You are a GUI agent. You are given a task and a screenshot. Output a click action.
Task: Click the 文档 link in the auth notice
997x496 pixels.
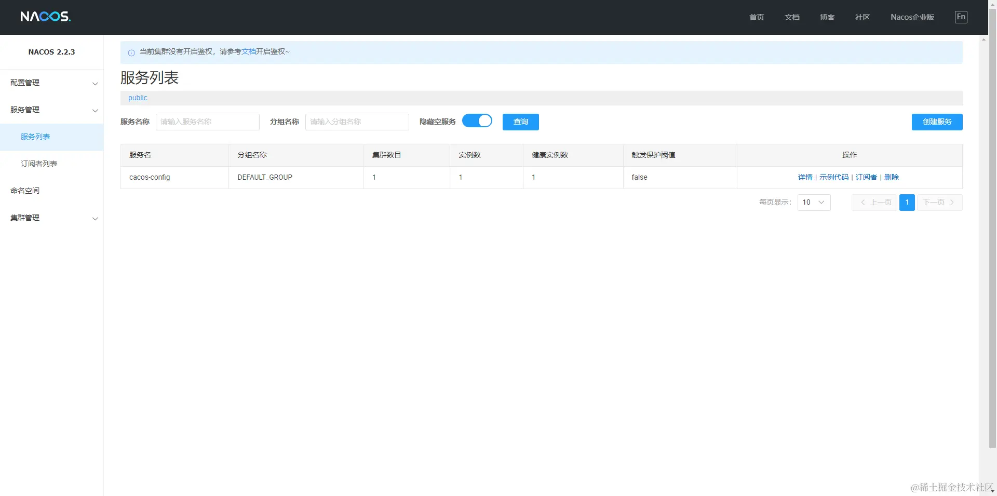(x=249, y=51)
